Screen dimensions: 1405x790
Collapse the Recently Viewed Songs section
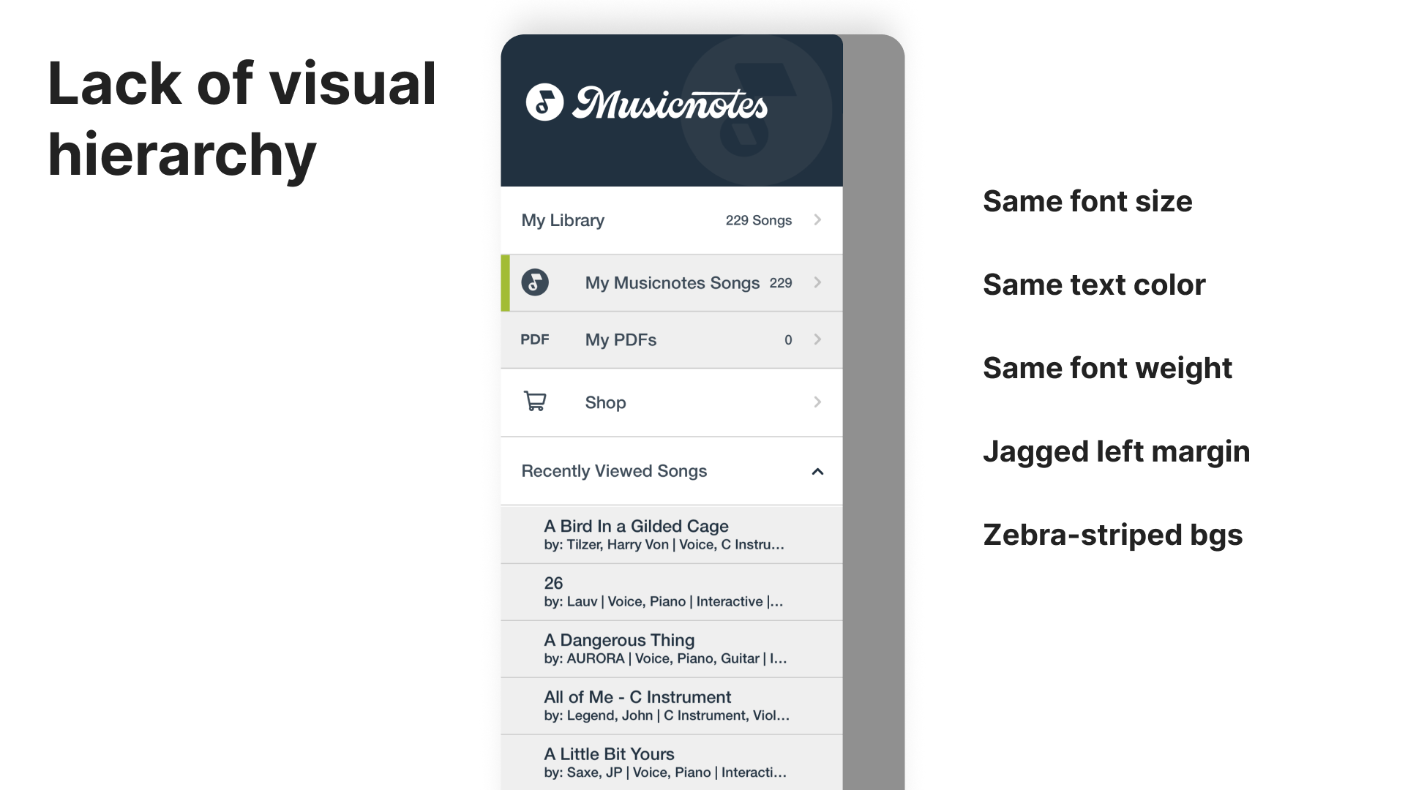(817, 472)
